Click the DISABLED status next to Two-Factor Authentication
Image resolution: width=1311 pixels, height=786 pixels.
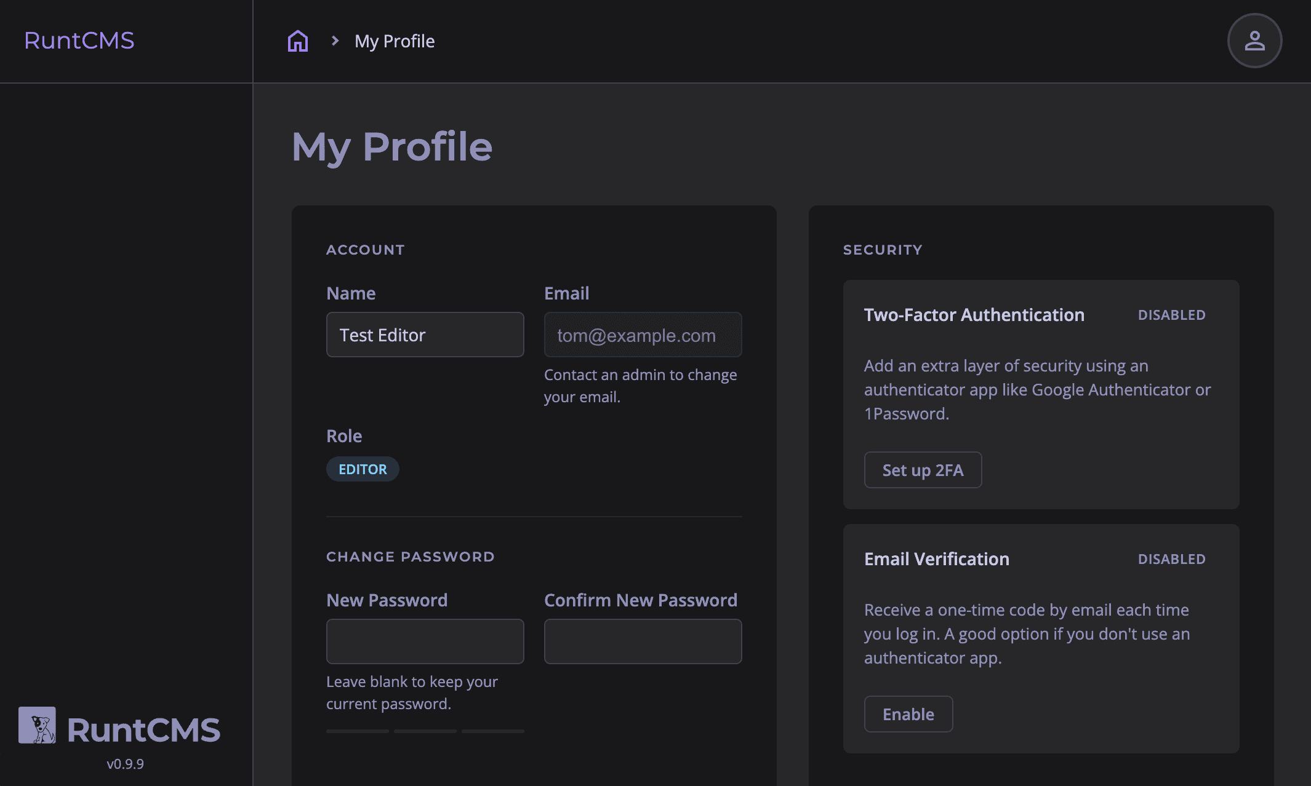(x=1171, y=315)
